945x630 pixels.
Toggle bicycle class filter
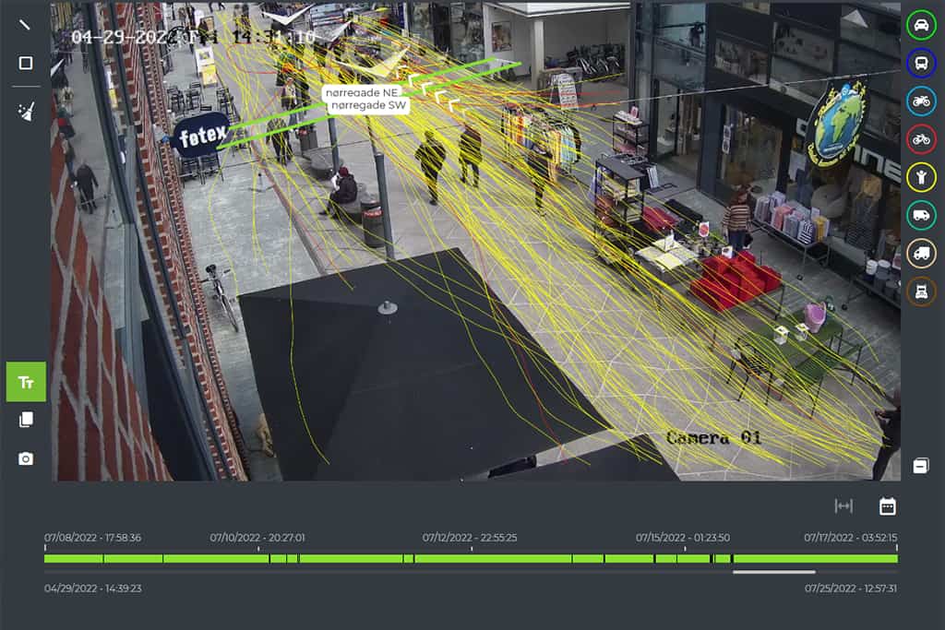pos(921,138)
